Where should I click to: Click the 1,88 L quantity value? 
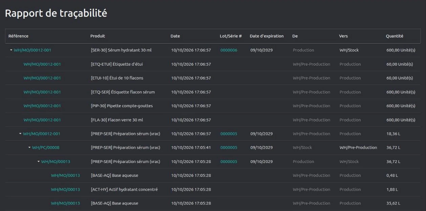pos(392,189)
